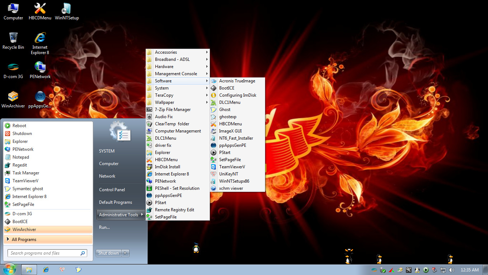Image resolution: width=488 pixels, height=275 pixels.
Task: Open the PENetwork desktop icon
Action: tap(39, 69)
